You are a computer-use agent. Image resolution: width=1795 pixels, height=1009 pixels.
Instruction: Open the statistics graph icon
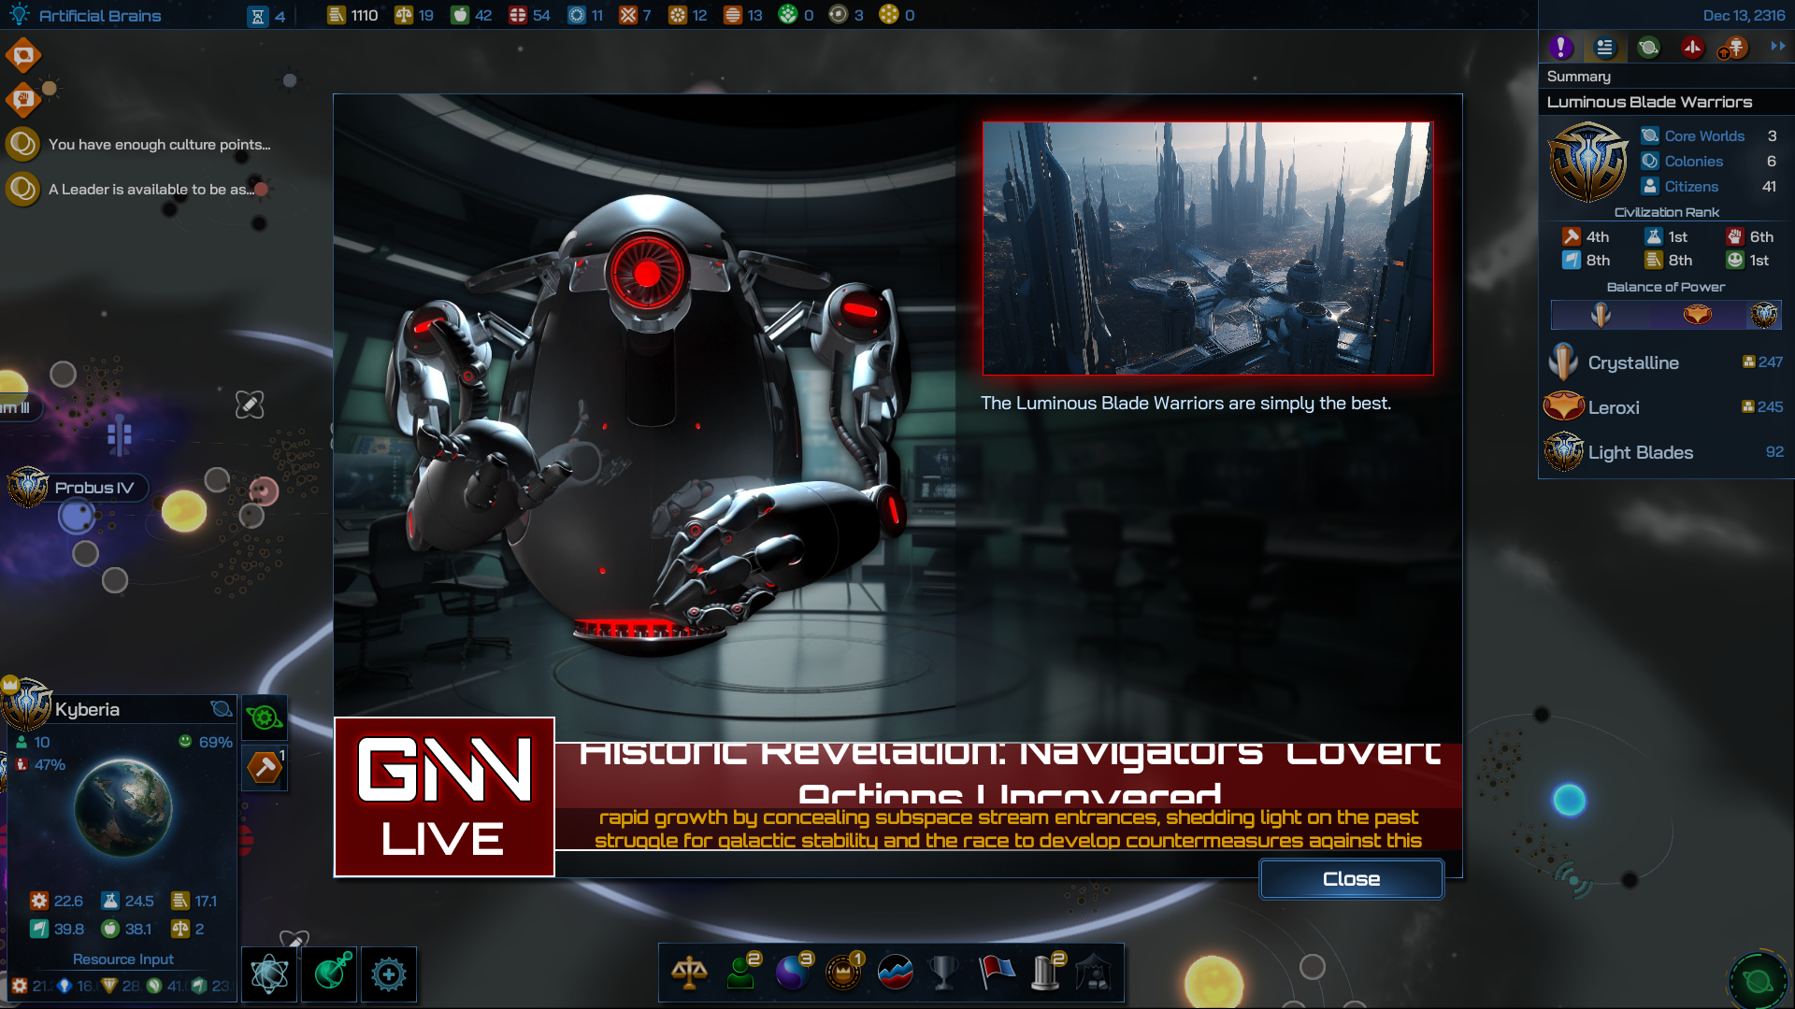pyautogui.click(x=895, y=973)
